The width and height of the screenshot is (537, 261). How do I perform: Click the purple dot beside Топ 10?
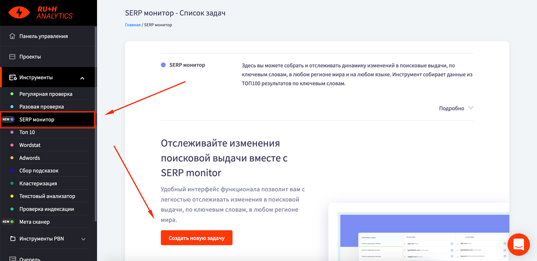click(12, 132)
